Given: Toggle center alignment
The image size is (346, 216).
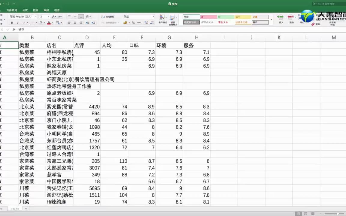Looking at the screenshot, I should pos(74,22).
